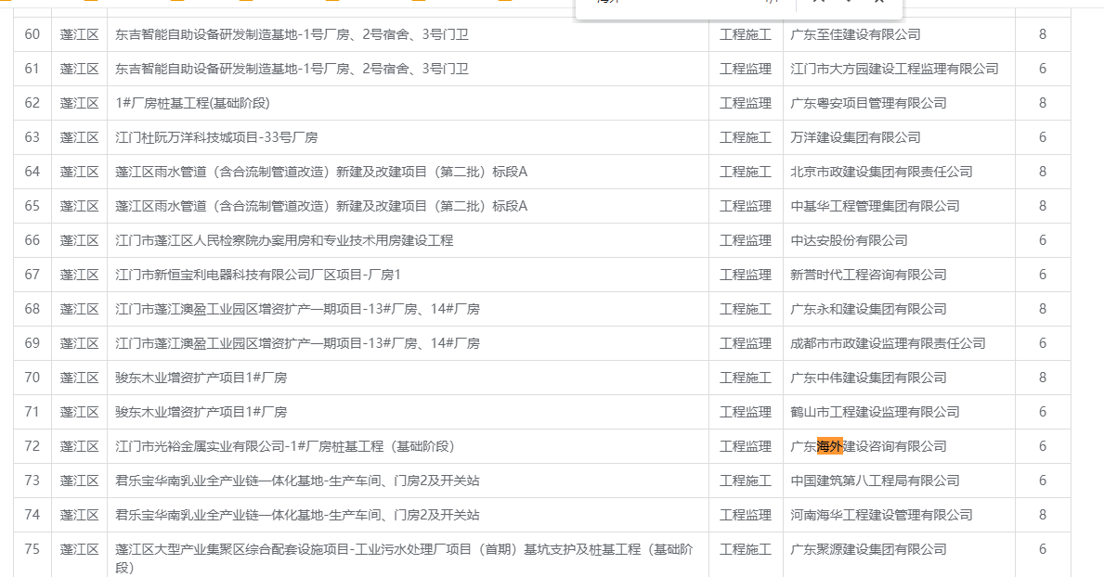This screenshot has width=1104, height=577.
Task: Click 成都市市政建设监理有限责任公司 in row 69
Action: [887, 343]
